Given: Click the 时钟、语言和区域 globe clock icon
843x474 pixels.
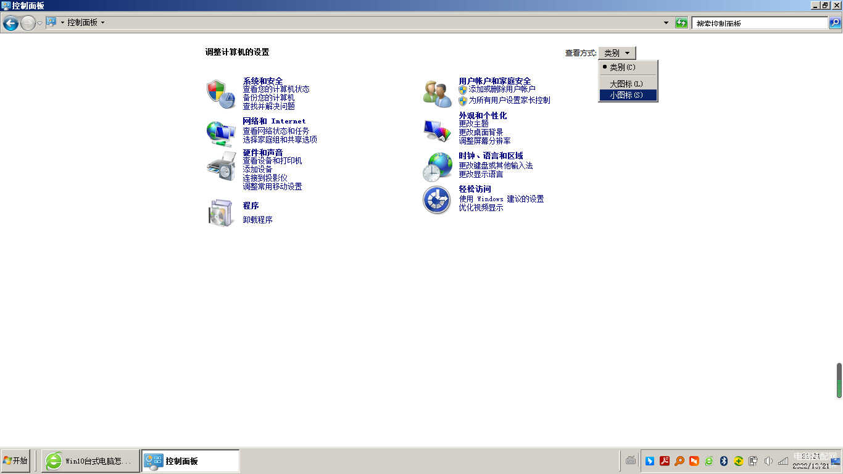Looking at the screenshot, I should coord(437,167).
